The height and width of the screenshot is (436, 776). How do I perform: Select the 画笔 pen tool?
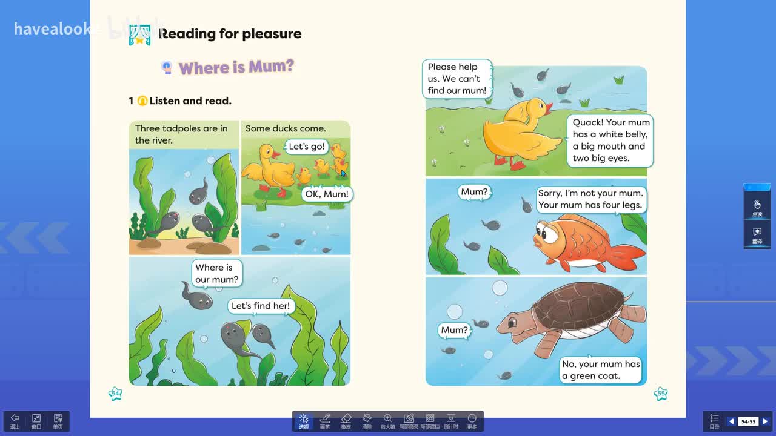[325, 421]
